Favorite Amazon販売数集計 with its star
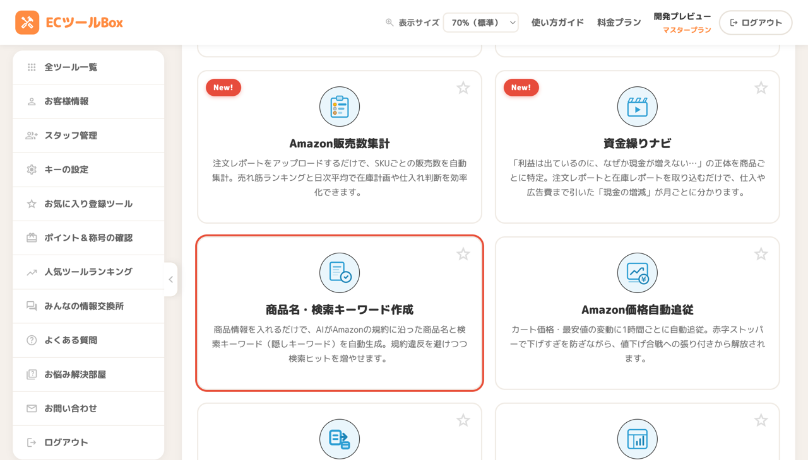 (x=463, y=88)
